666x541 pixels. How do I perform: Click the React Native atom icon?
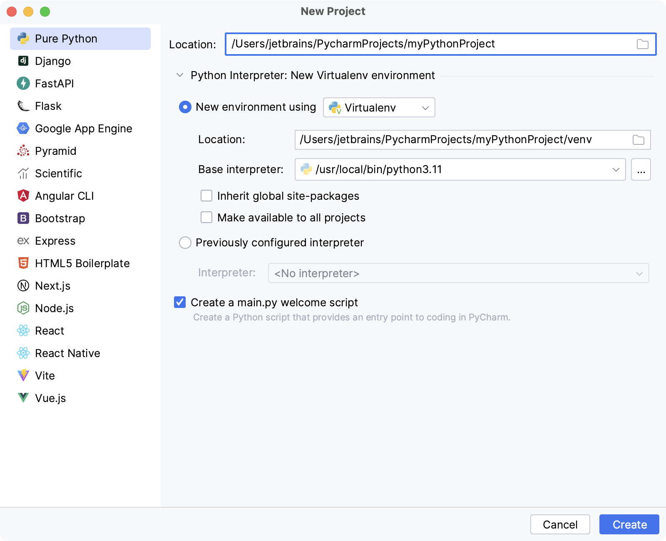23,353
